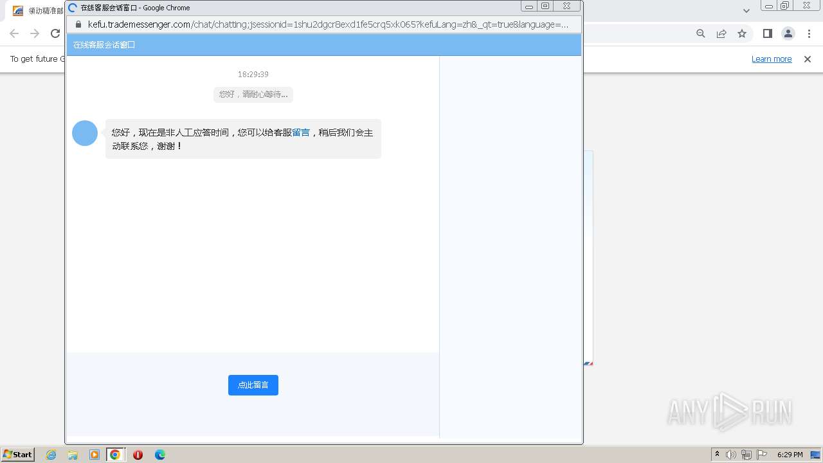The height and width of the screenshot is (463, 823).
Task: Minimize the chat popup window
Action: click(x=529, y=6)
